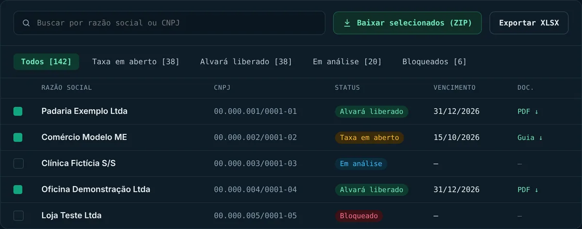Click CNPJ 00.000.003/0001-03

pos(255,163)
